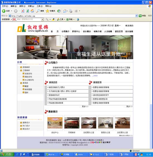This screenshot has height=157, width=153.
Task: Open 材料介绍 nav link
Action: click(x=97, y=32)
